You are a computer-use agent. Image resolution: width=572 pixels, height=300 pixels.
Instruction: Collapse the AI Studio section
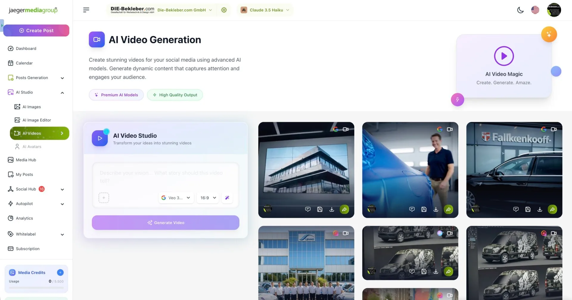(x=62, y=93)
